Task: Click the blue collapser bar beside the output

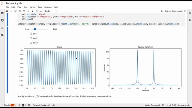Action: click(7, 60)
